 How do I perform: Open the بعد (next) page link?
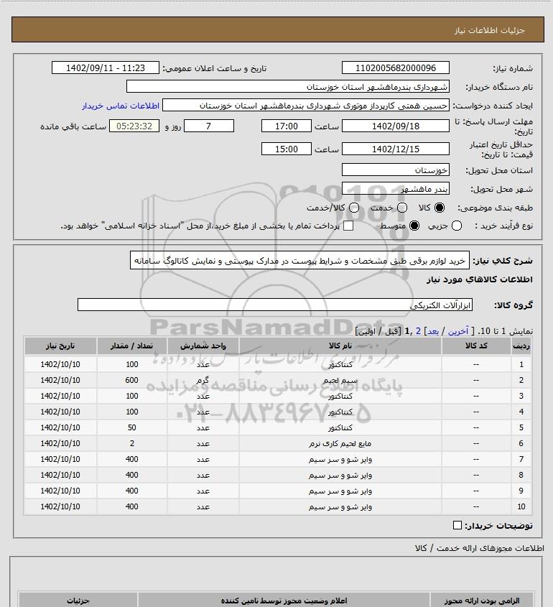click(432, 331)
